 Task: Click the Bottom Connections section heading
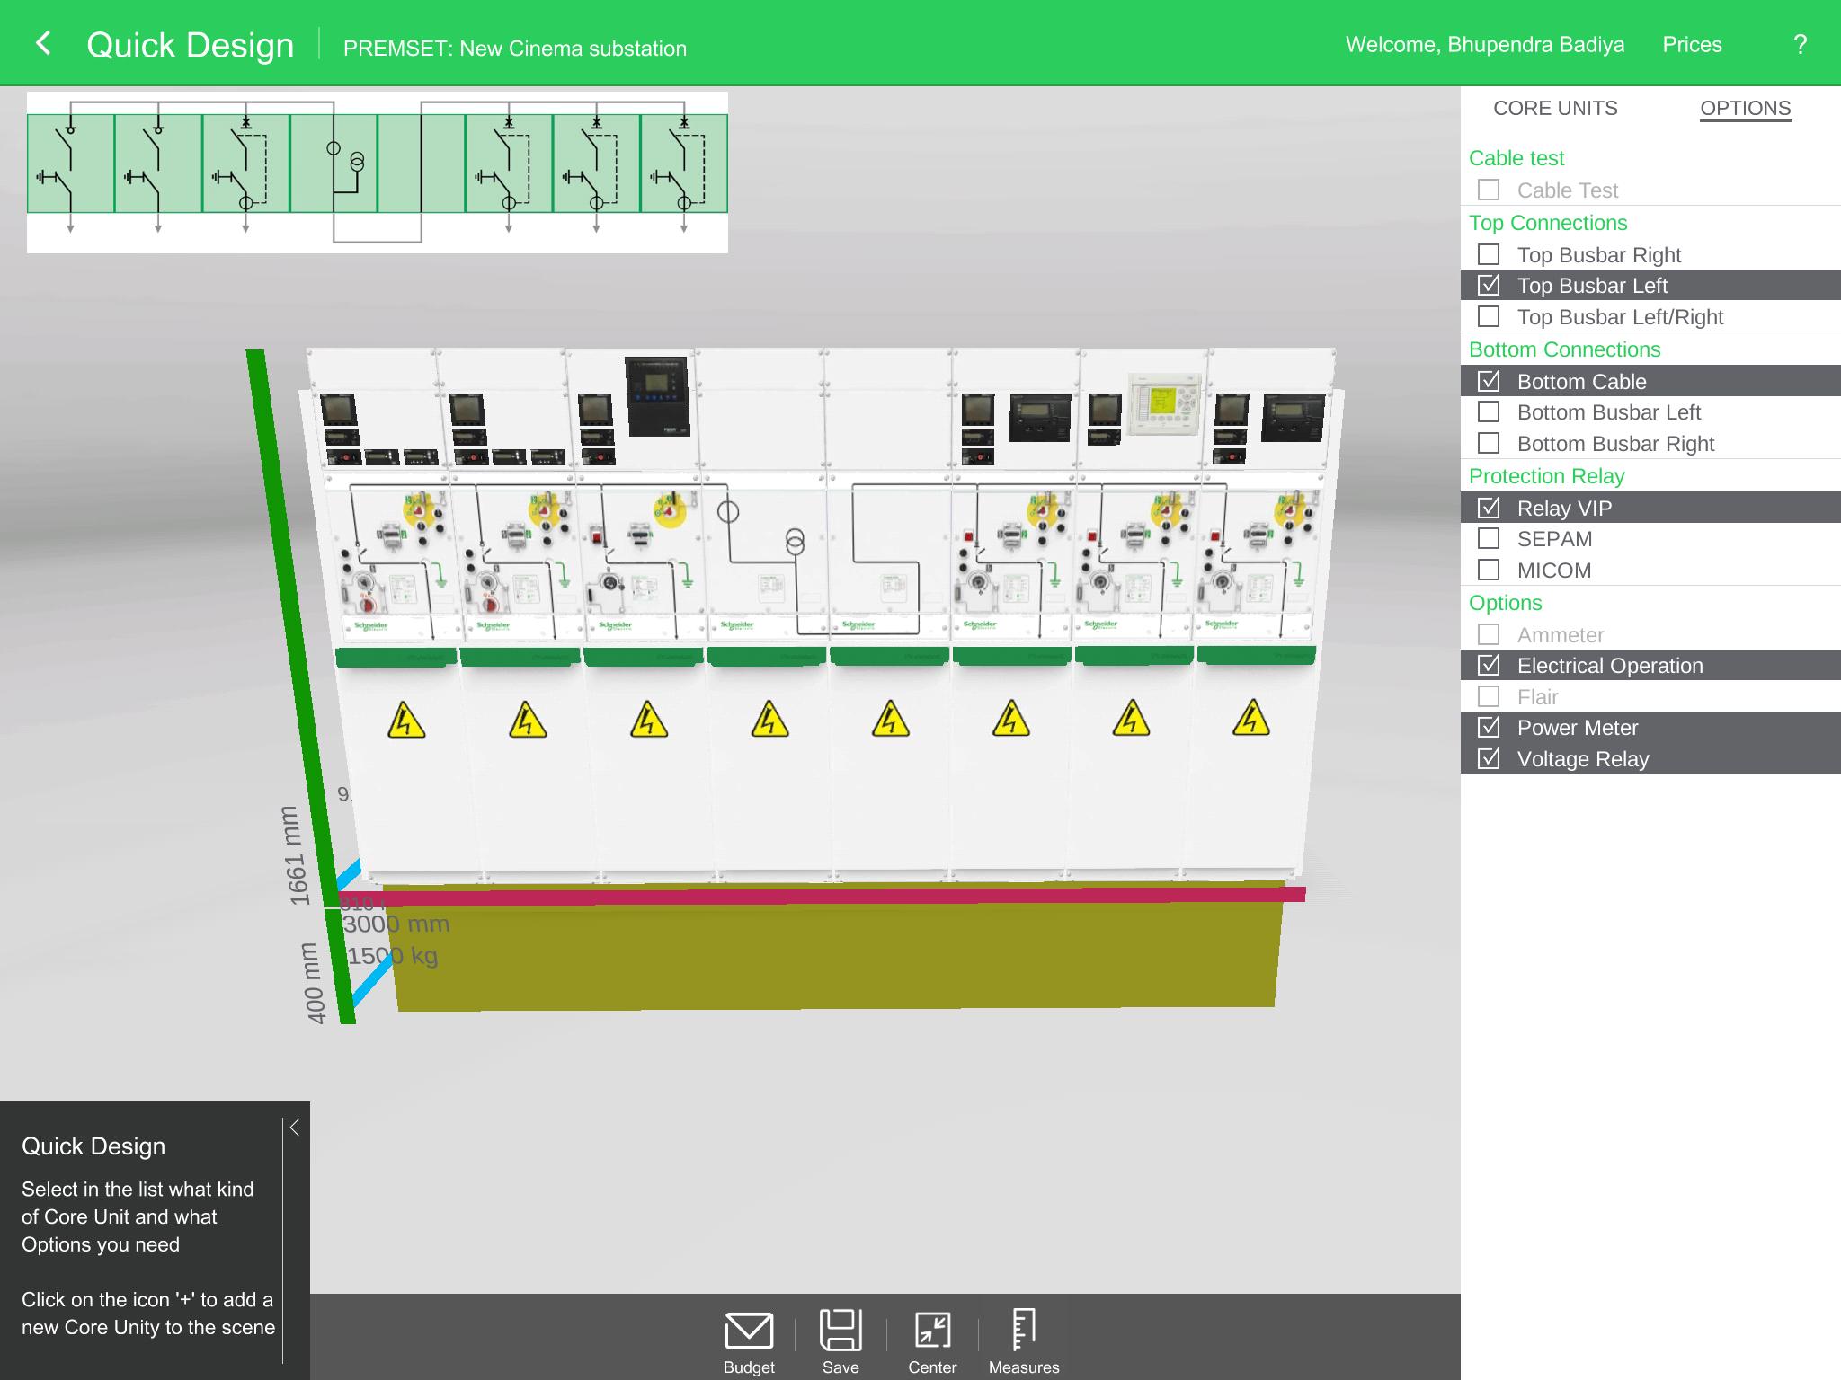click(1564, 349)
